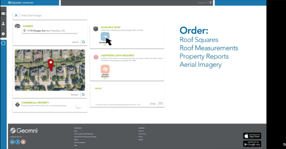Click the Order Data Package title text

31,15
